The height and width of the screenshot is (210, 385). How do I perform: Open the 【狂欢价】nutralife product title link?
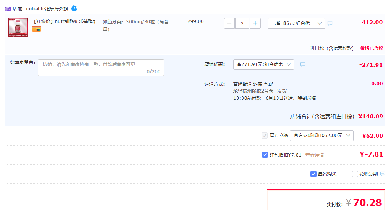[65, 21]
